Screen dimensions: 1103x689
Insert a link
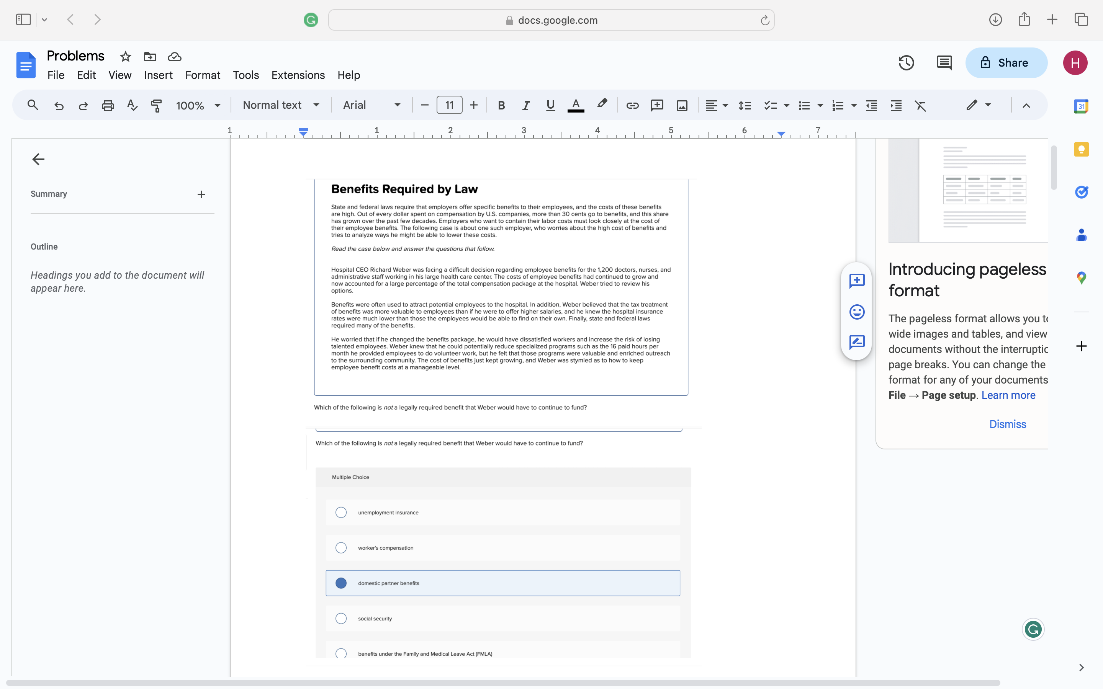[633, 105]
